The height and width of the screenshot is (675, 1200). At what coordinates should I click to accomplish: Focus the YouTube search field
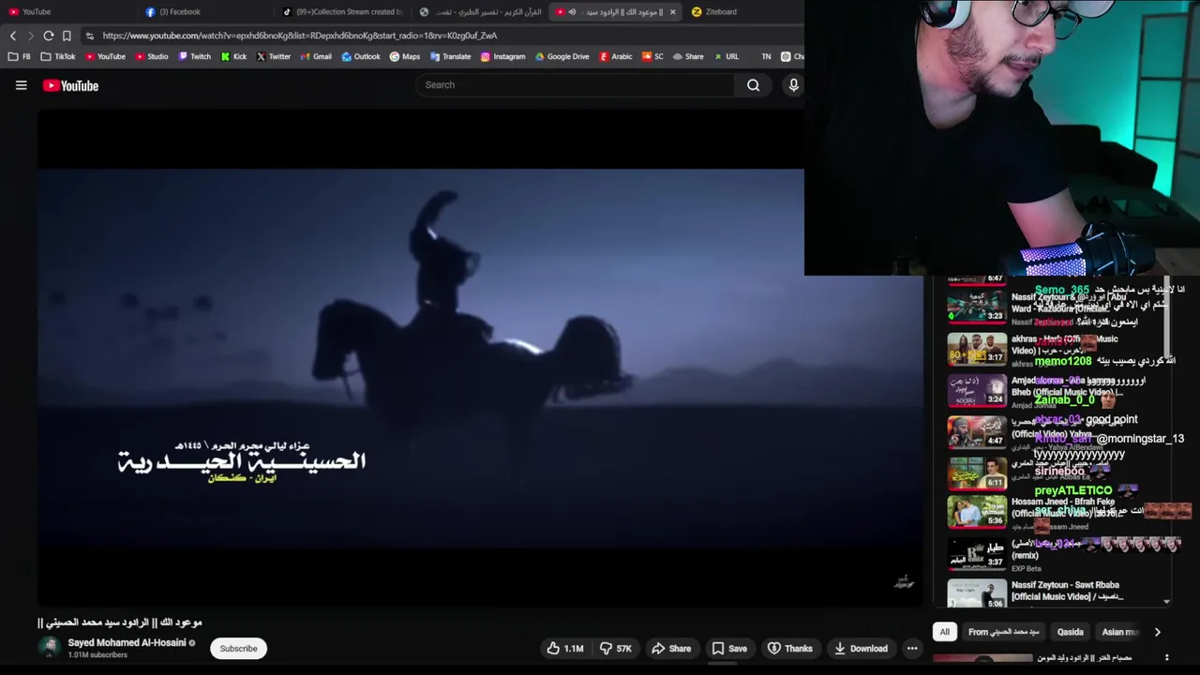click(x=575, y=85)
